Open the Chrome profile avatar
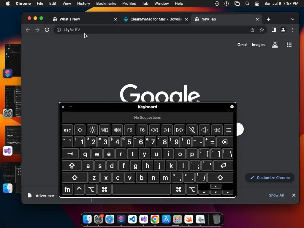The height and width of the screenshot is (228, 304). pos(283,30)
